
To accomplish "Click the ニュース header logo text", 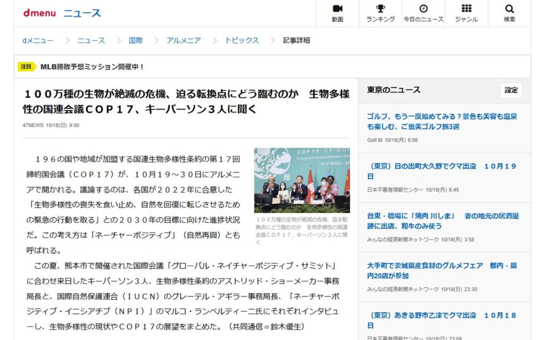I will click(82, 13).
